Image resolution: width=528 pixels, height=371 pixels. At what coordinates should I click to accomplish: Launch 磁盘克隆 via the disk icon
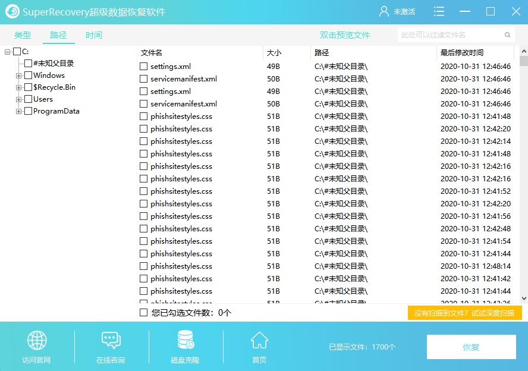pos(185,339)
